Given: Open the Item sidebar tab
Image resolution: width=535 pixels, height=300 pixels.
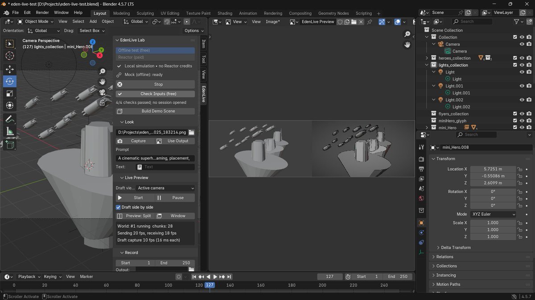Looking at the screenshot, I should click(x=203, y=44).
